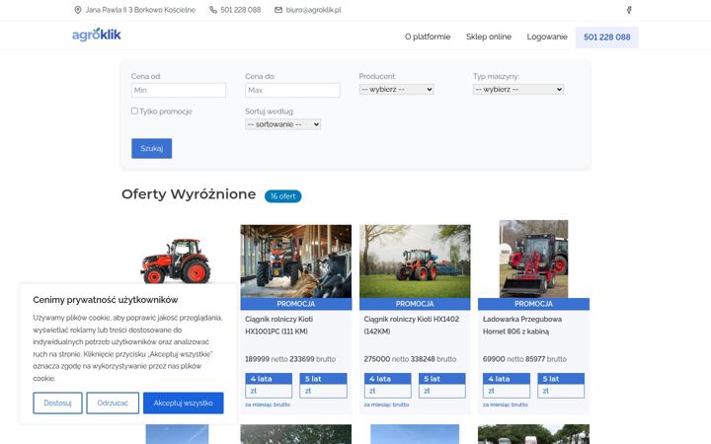Screen dimensions: 711x444
Task: Select 5 lat financing for Kioti HX1001PC
Action: point(323,386)
